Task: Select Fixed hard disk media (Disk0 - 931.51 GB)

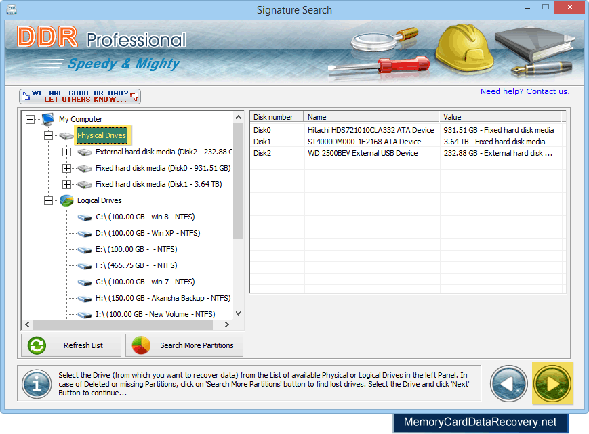Action: coord(163,168)
